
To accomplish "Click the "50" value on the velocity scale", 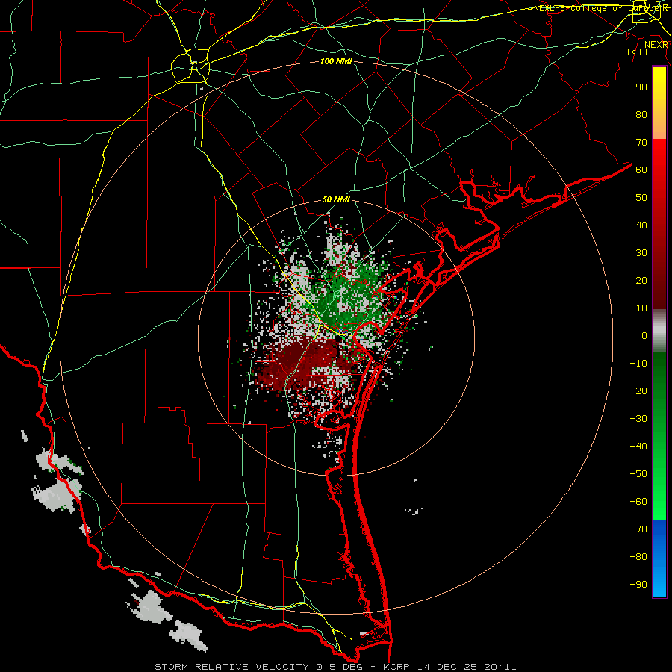I will tap(641, 198).
